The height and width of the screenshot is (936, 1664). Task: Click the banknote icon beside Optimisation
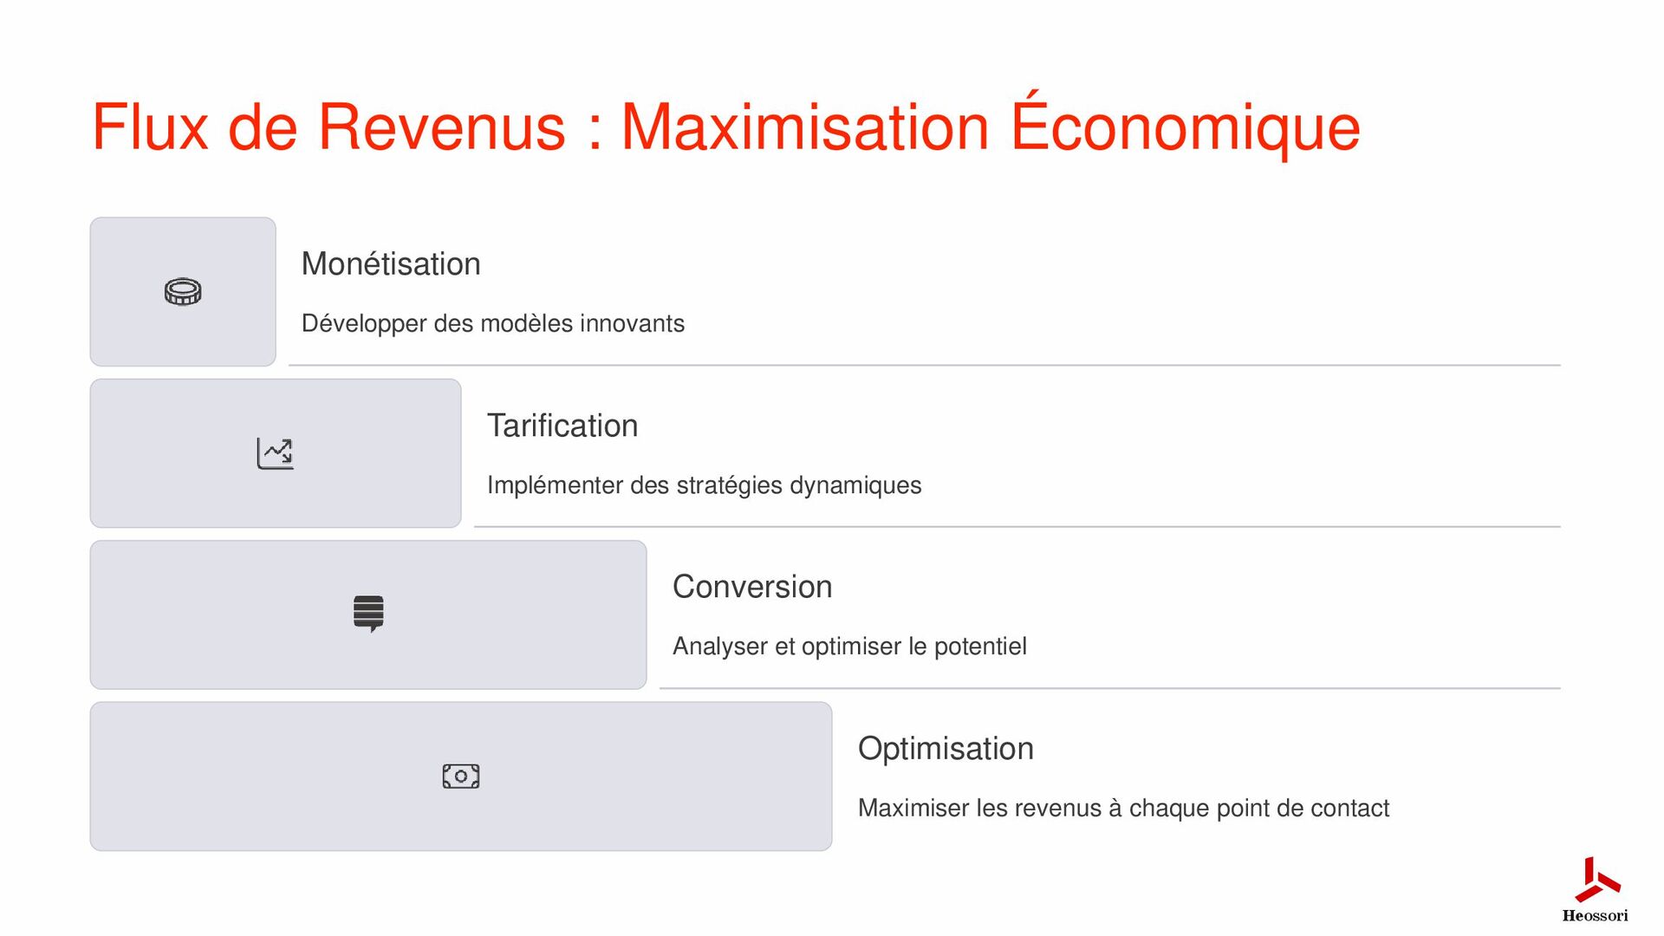[x=461, y=777]
